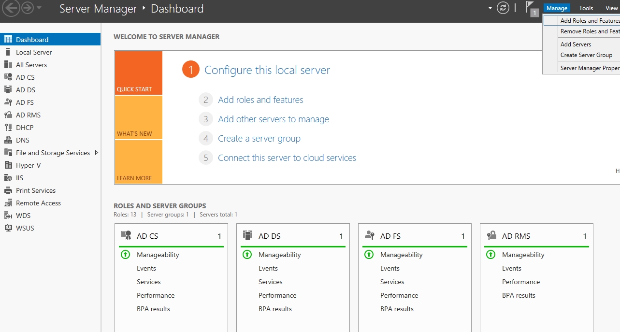This screenshot has height=332, width=620.
Task: Click the Create a server group link
Action: pyautogui.click(x=259, y=139)
